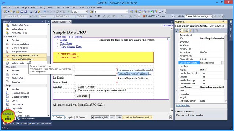Select the asp:RegularExpressionVal tag breadcrumb
The width and height of the screenshot is (234, 131).
point(137,118)
